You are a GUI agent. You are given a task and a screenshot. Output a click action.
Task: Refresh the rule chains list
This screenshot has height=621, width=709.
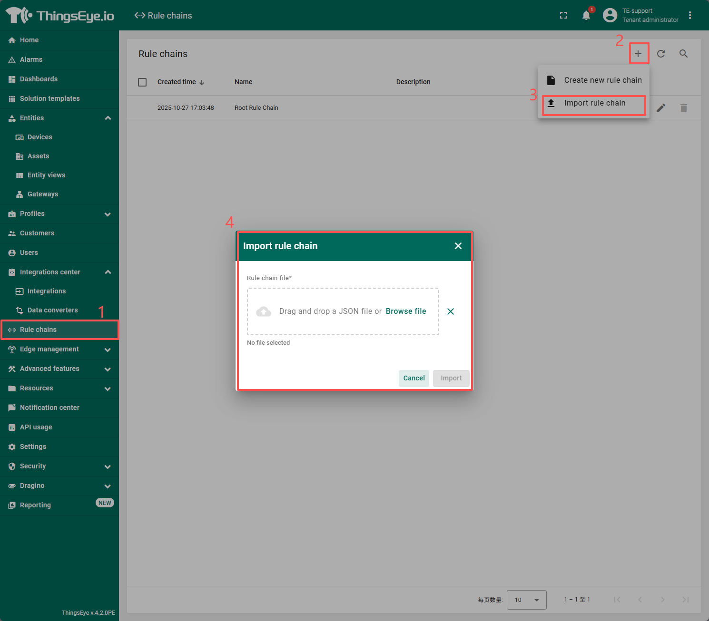pyautogui.click(x=661, y=54)
